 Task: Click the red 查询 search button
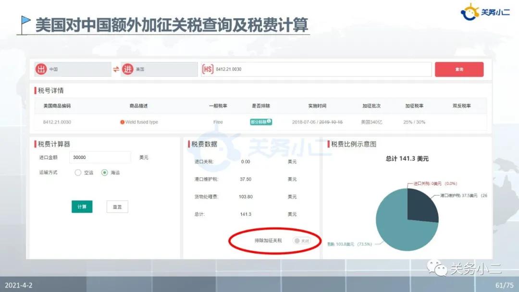coord(459,69)
